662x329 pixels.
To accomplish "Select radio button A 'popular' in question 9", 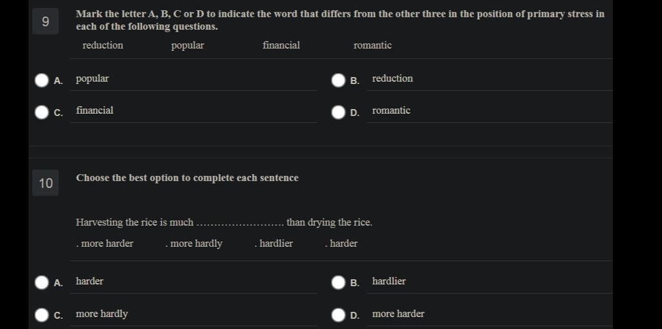I will [42, 80].
